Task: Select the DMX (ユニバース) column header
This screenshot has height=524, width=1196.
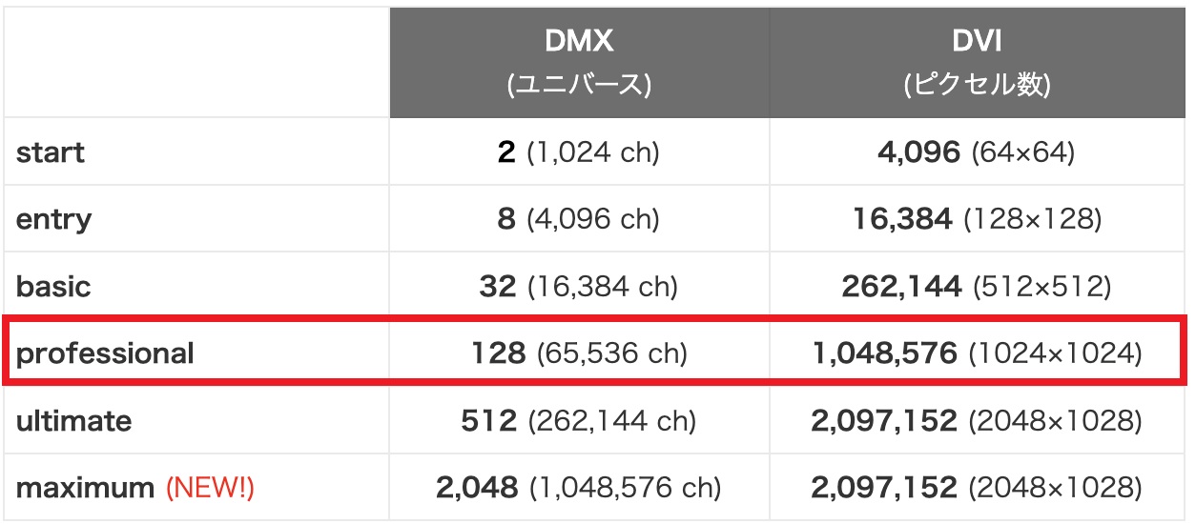Action: (x=579, y=63)
